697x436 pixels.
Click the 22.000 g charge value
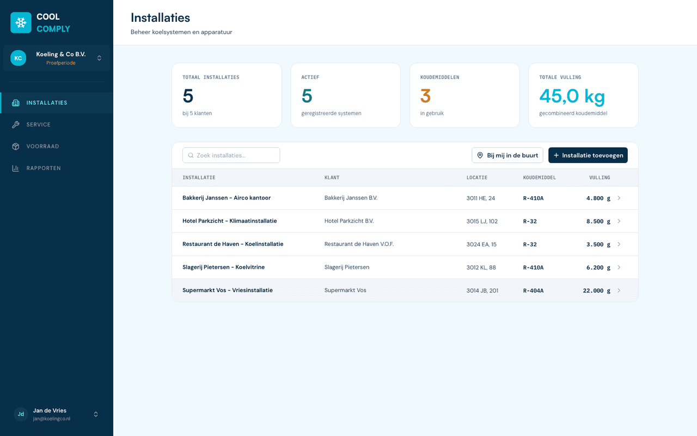pos(597,290)
